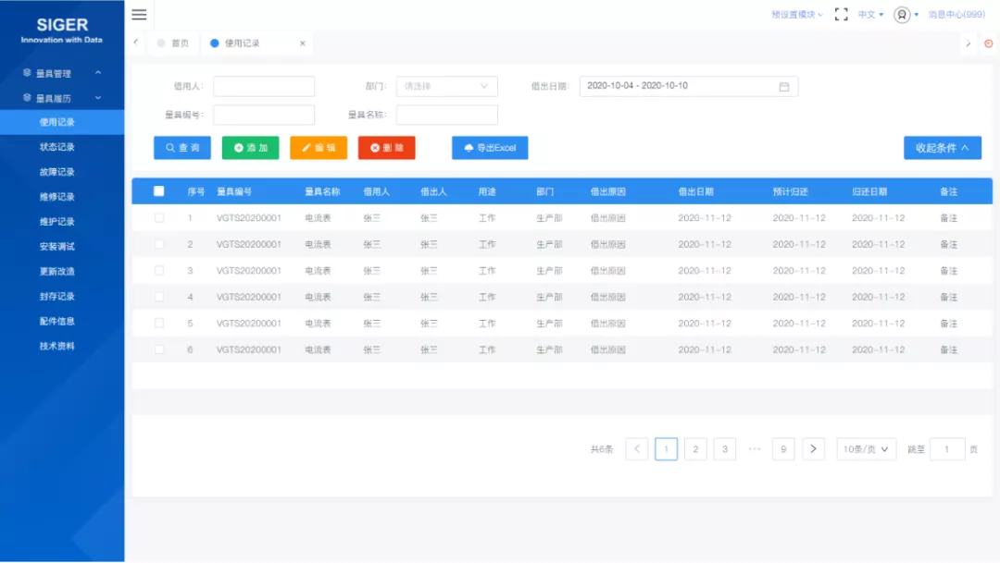Check the checkbox for row 6
The height and width of the screenshot is (563, 1000).
click(159, 349)
